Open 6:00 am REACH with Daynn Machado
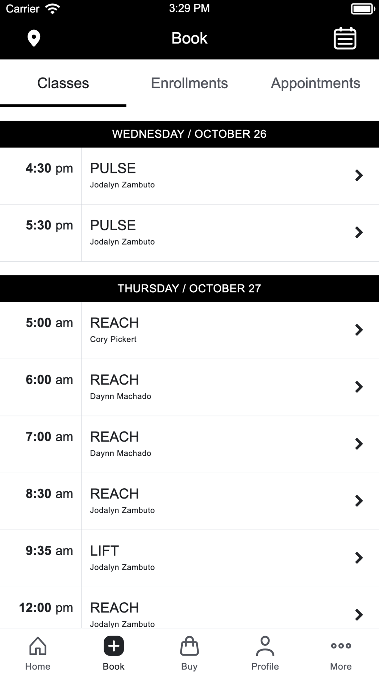 pos(189,388)
